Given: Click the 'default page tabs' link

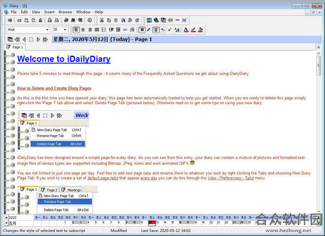Looking at the screenshot, I should (x=103, y=178).
